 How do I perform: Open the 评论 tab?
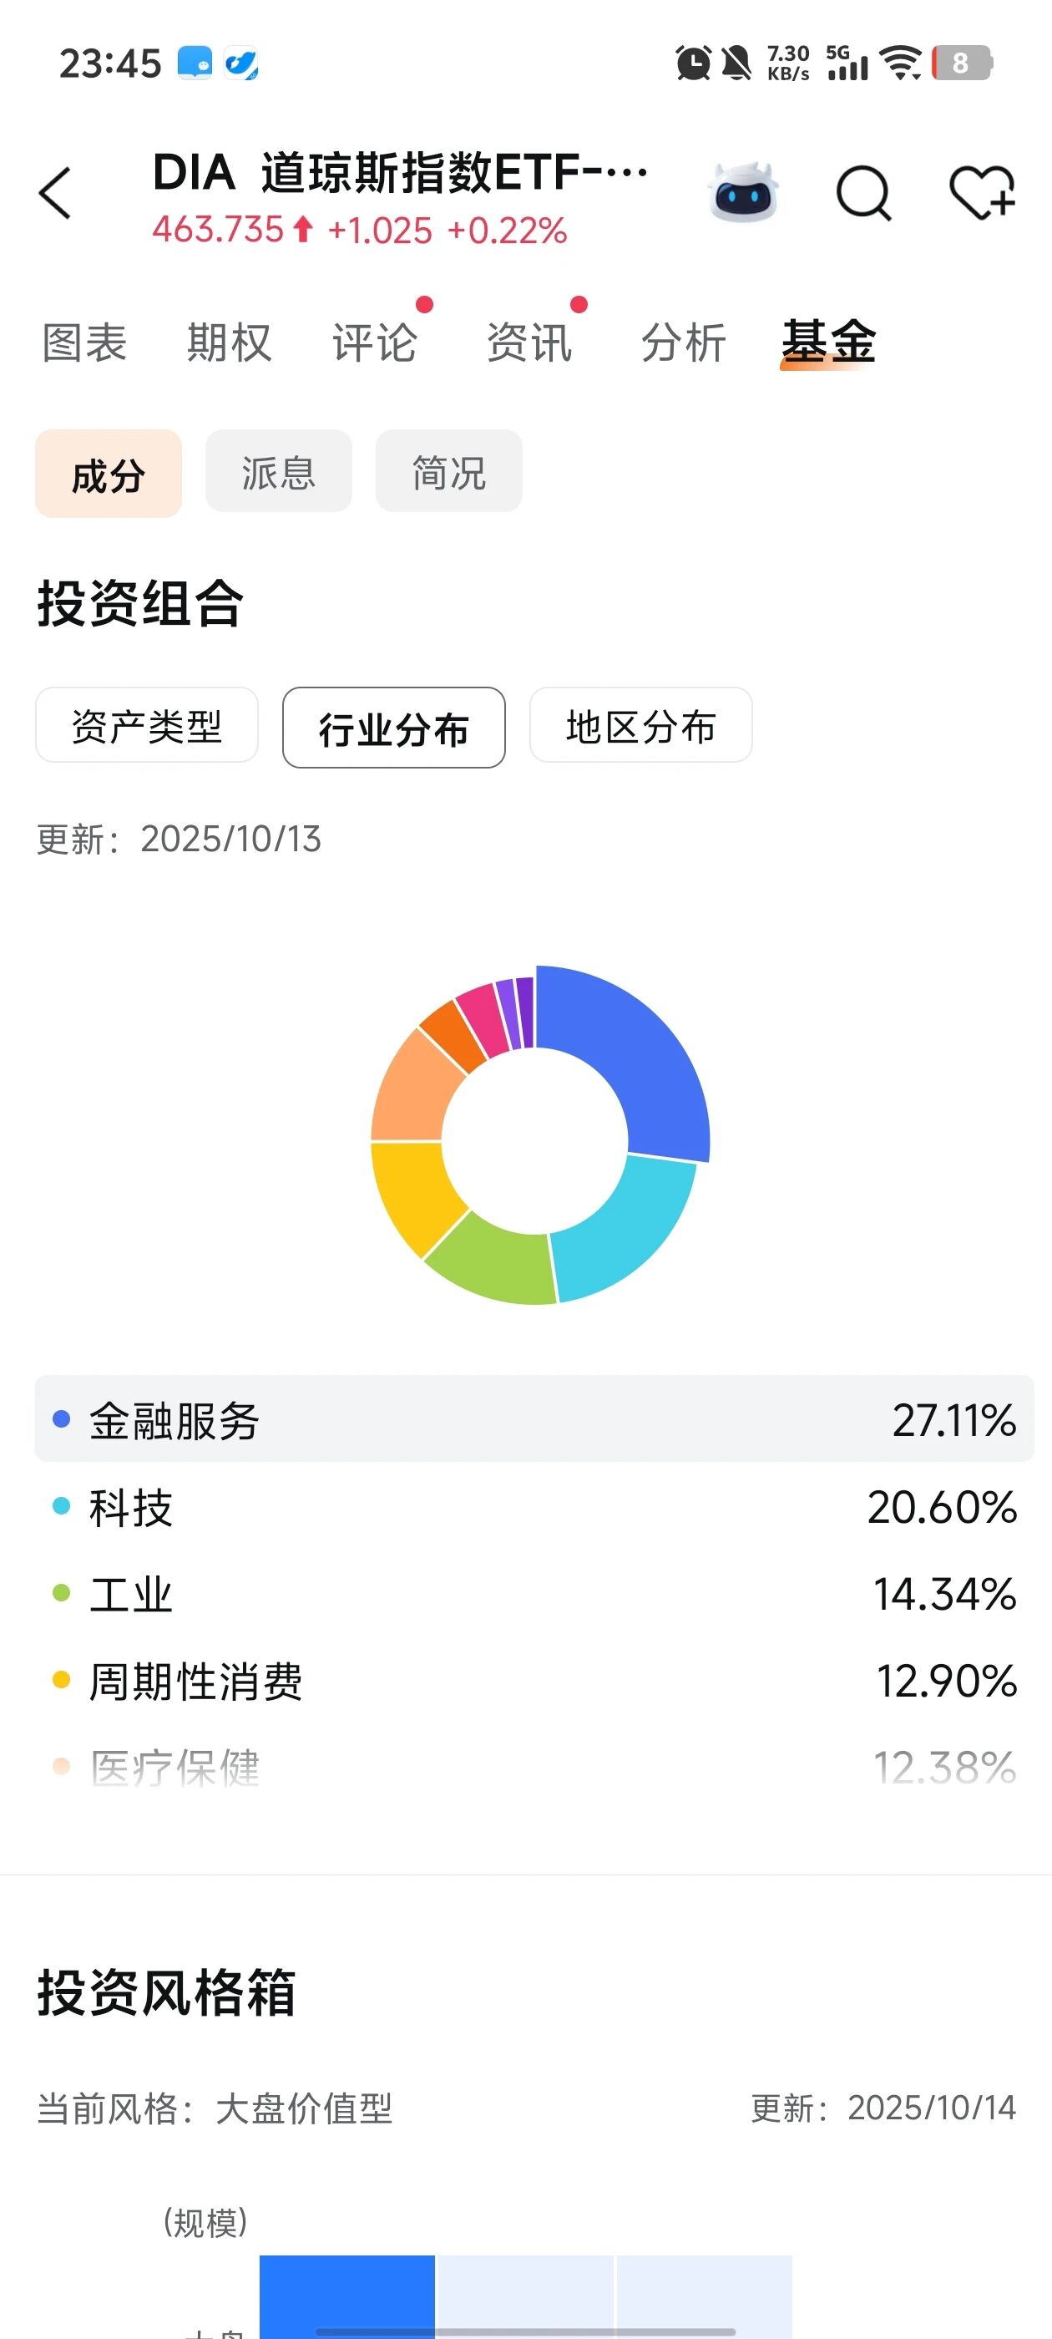pos(374,343)
